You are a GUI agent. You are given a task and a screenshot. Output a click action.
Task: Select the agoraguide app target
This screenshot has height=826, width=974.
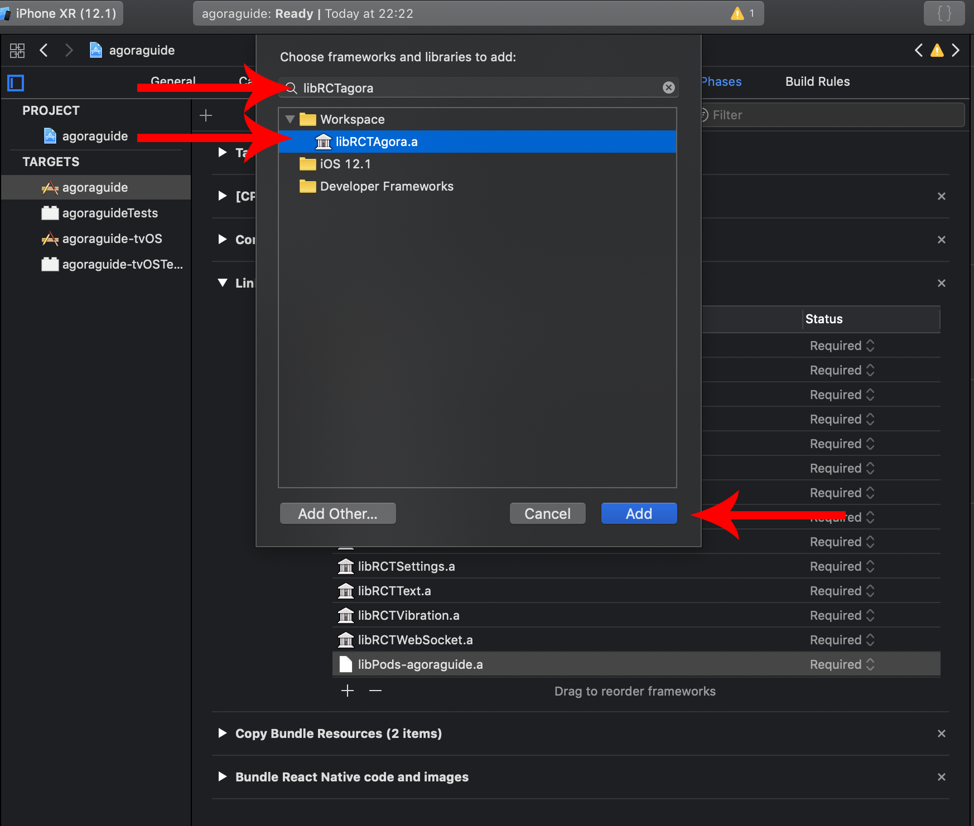click(x=96, y=187)
